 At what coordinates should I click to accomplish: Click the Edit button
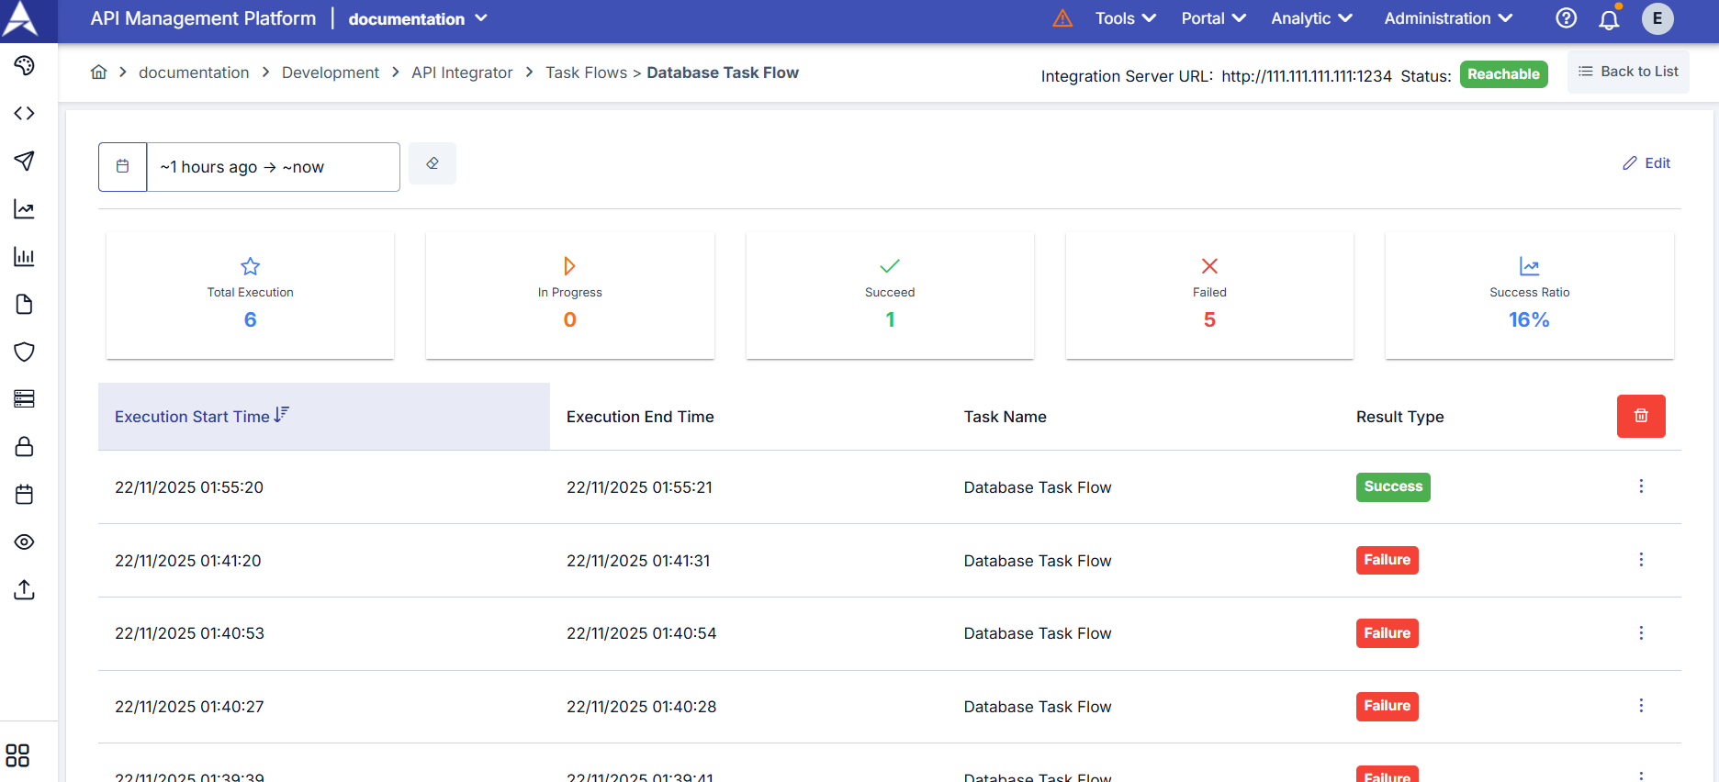point(1646,163)
